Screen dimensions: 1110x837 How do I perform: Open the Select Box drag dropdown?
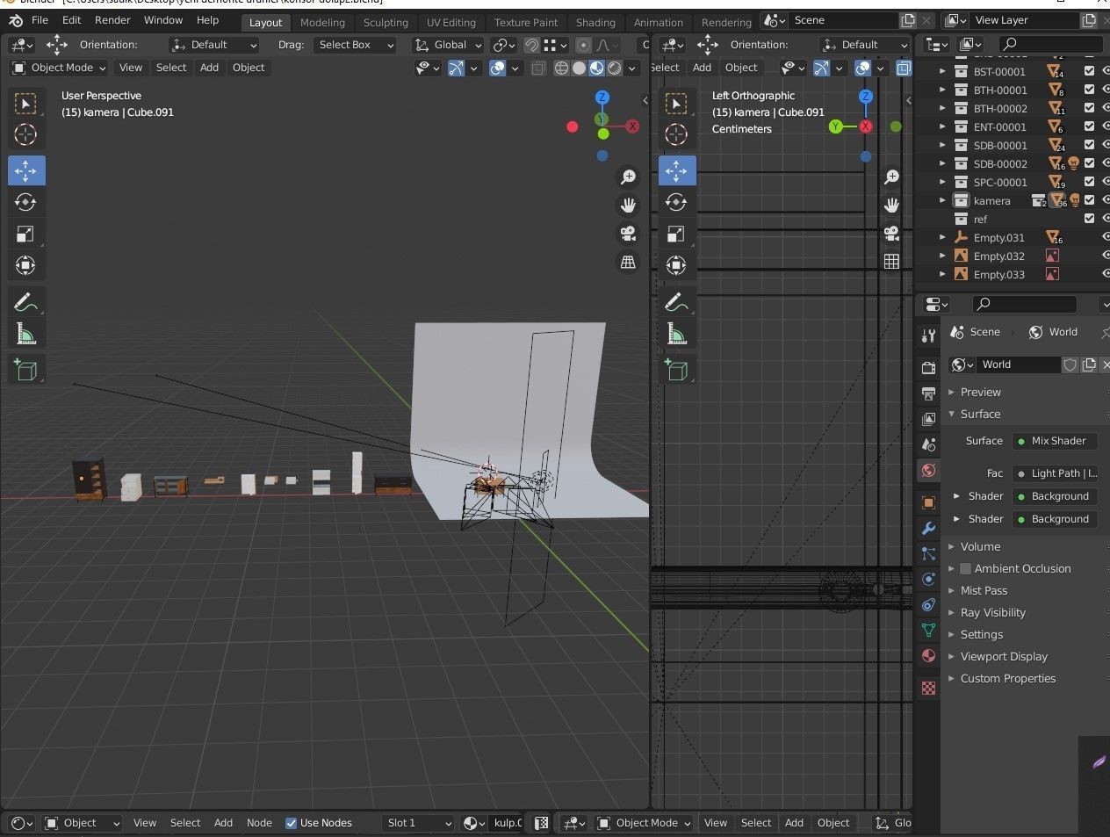click(x=356, y=45)
